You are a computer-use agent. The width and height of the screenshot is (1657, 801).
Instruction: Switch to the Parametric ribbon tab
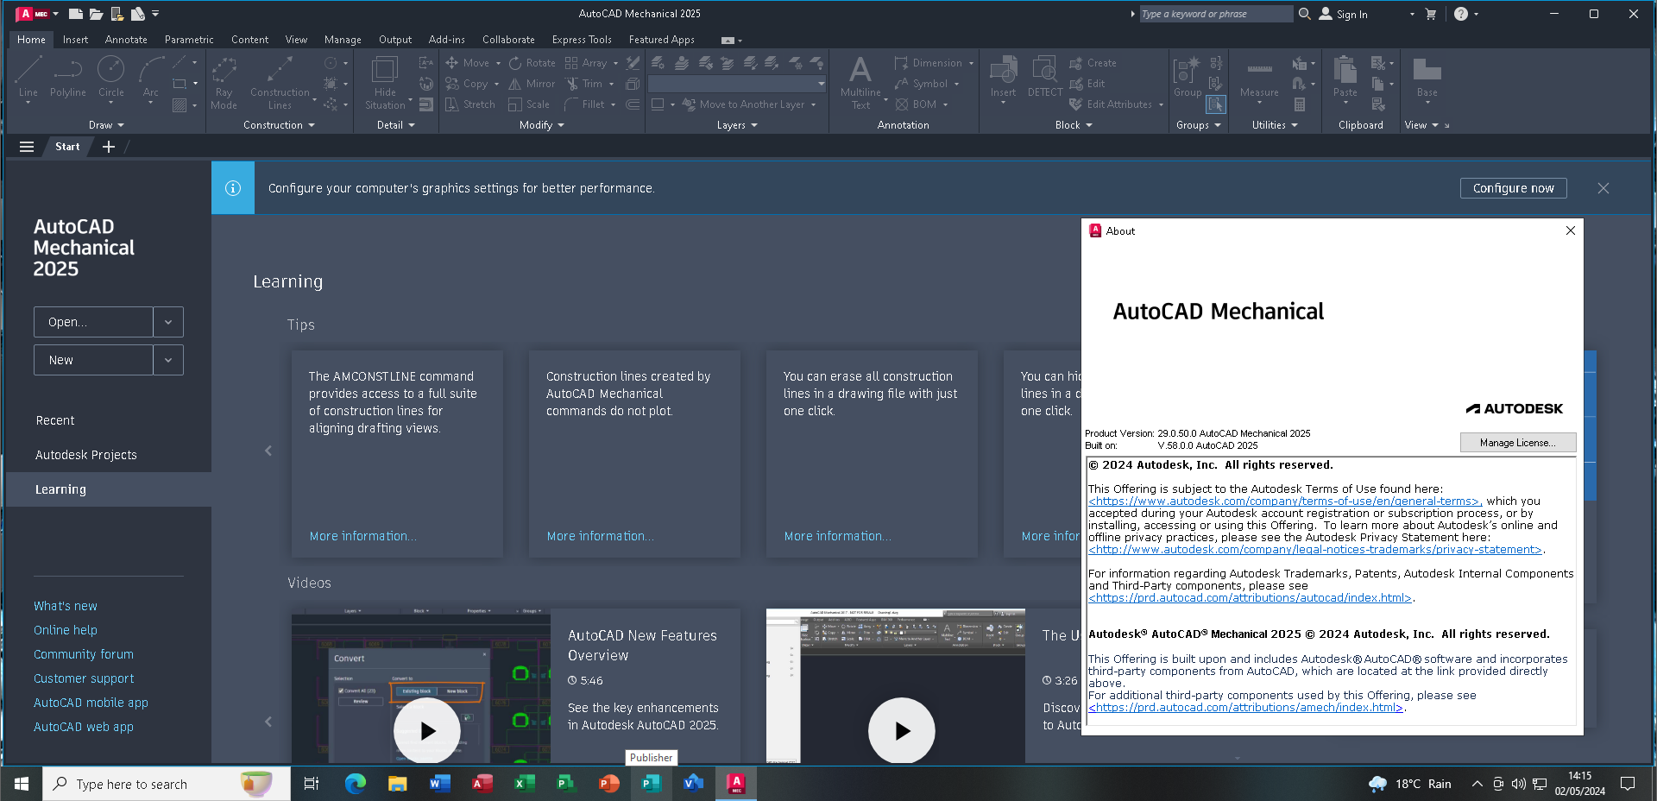[189, 40]
